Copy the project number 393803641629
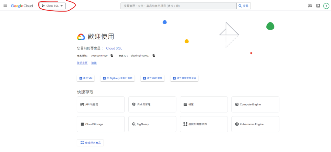331x152 pixels. tap(112, 56)
